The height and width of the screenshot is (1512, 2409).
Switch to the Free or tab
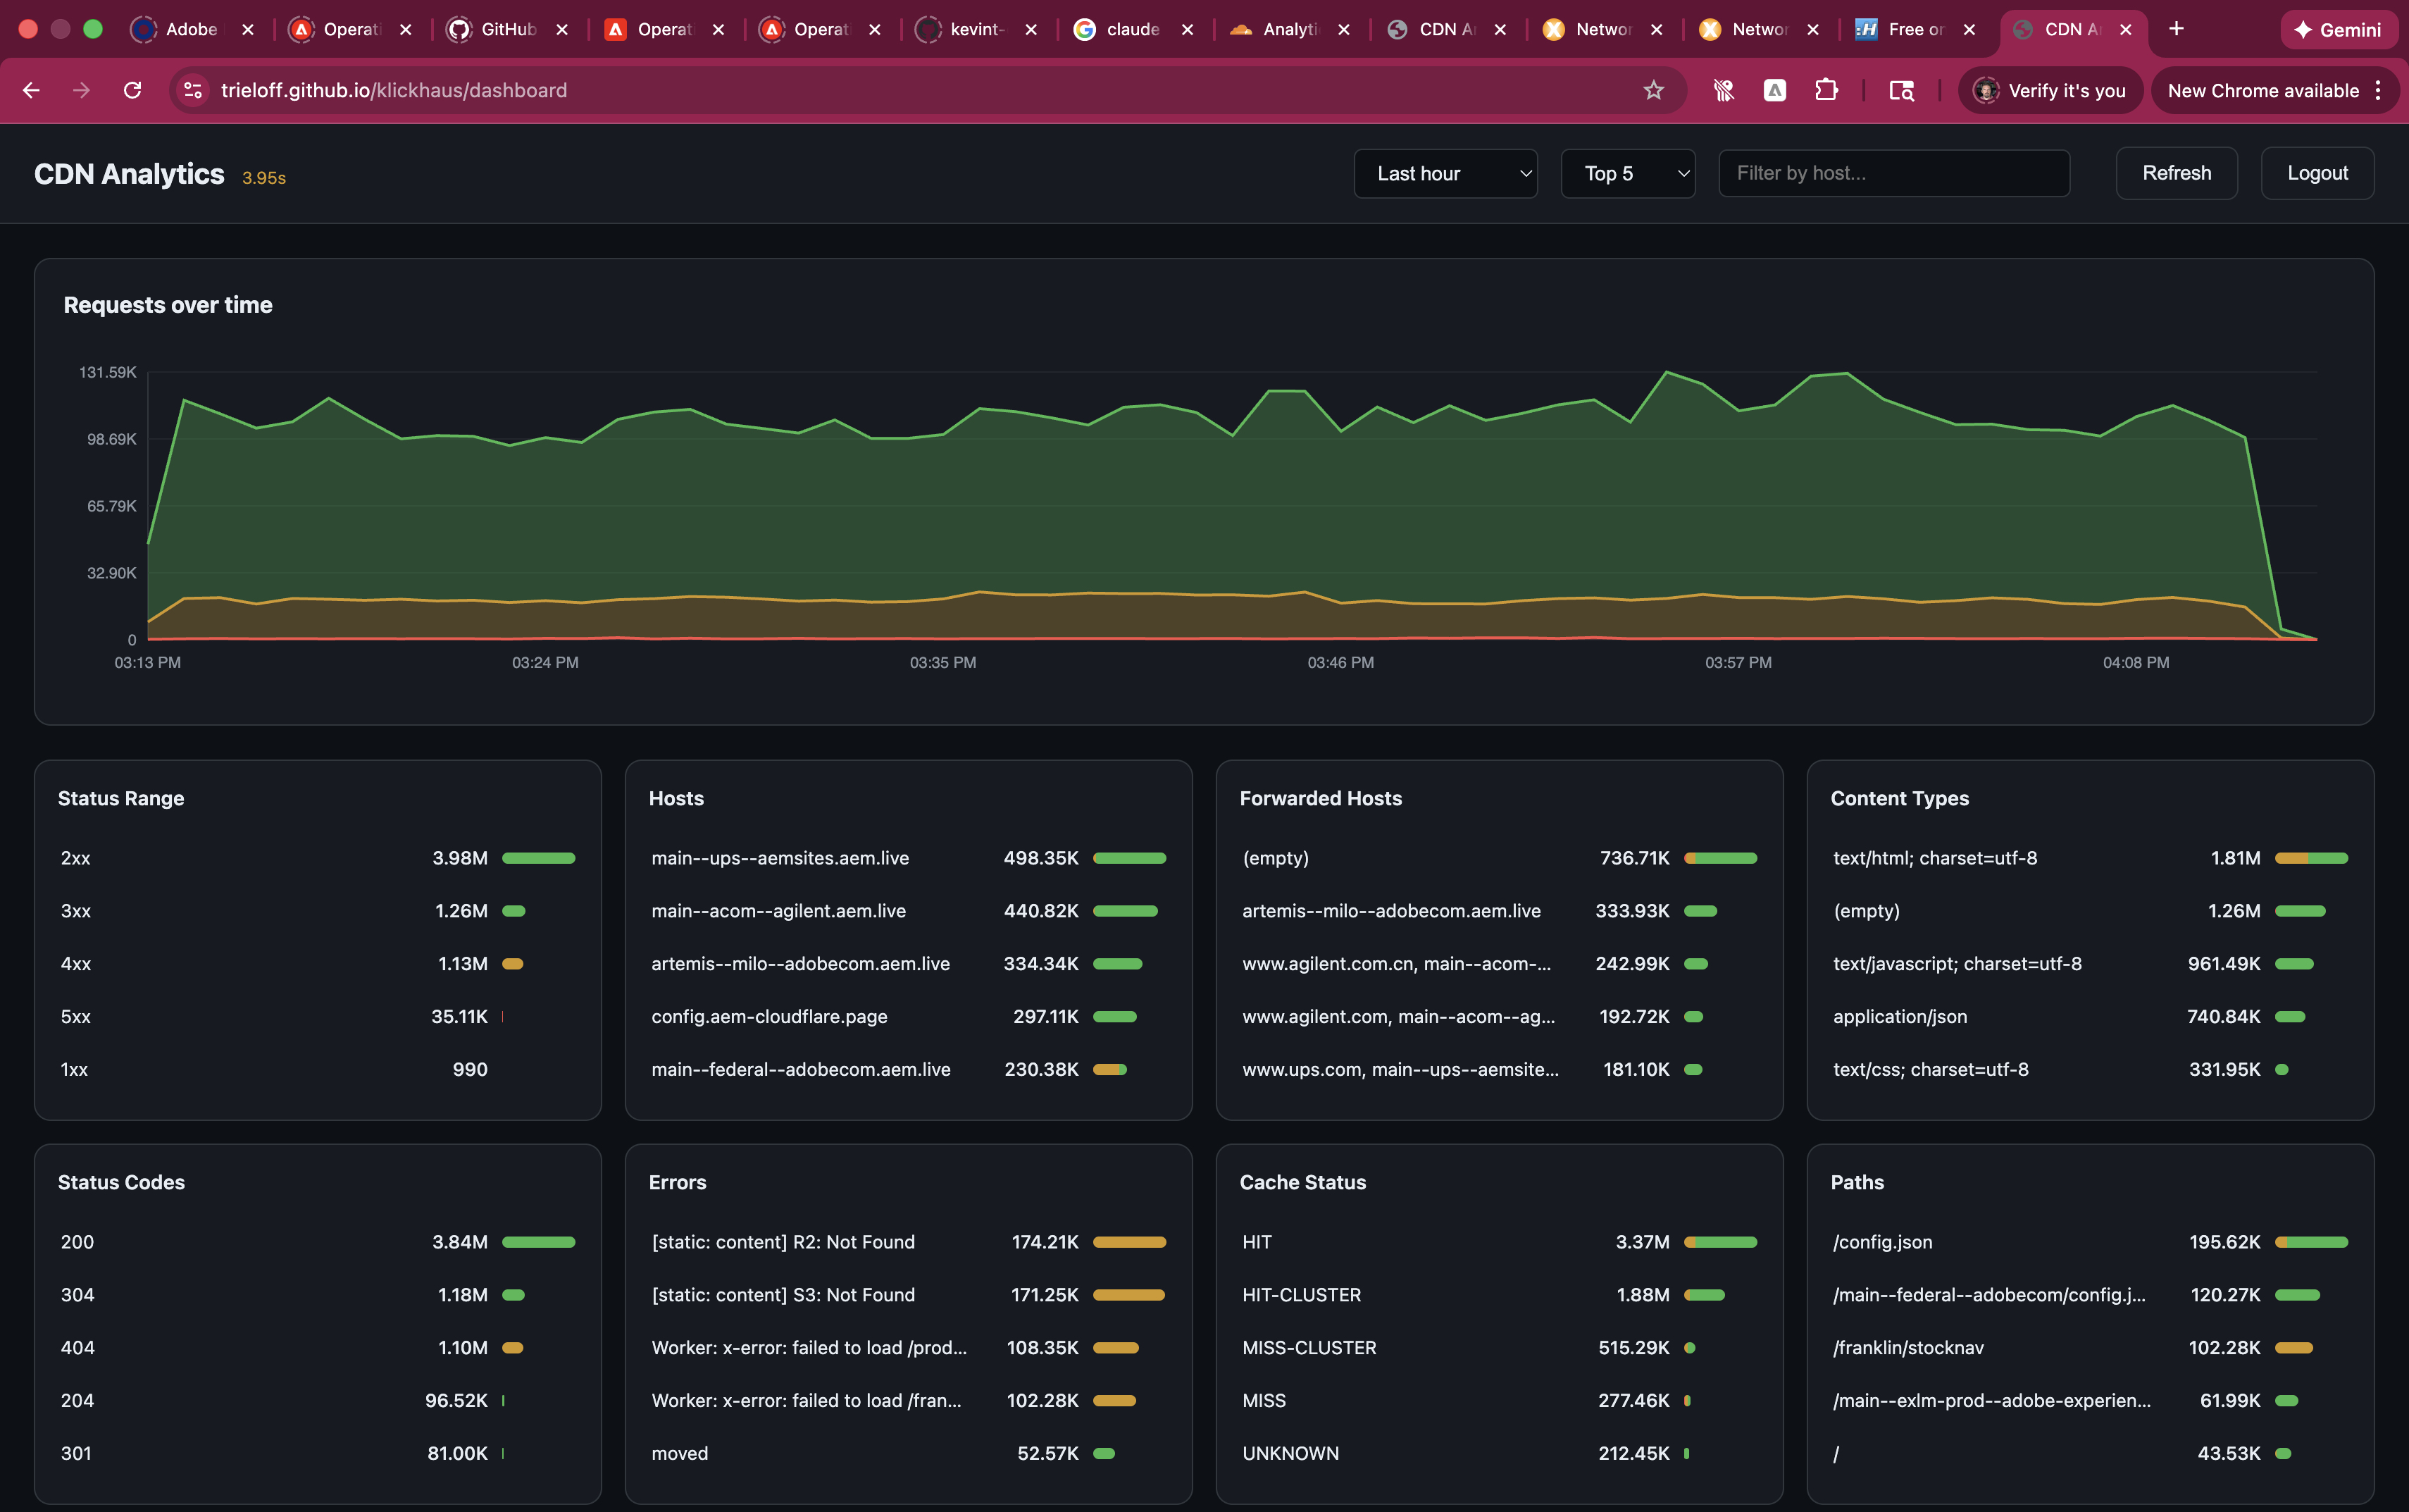(x=1915, y=30)
